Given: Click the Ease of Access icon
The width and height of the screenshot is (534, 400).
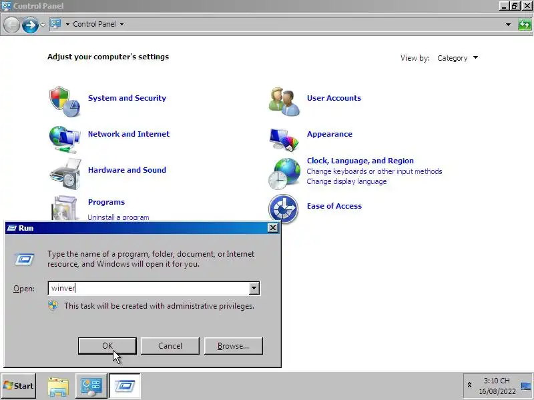Looking at the screenshot, I should (x=283, y=209).
